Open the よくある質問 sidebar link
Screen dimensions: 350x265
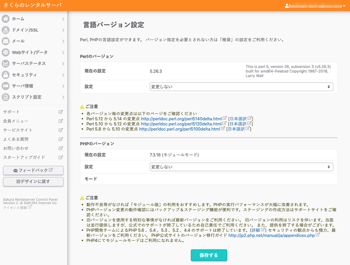point(16,139)
